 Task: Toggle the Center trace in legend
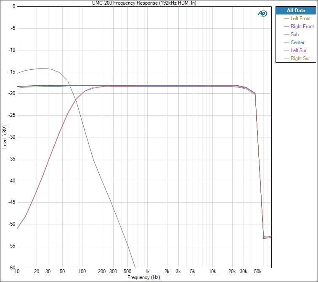297,42
